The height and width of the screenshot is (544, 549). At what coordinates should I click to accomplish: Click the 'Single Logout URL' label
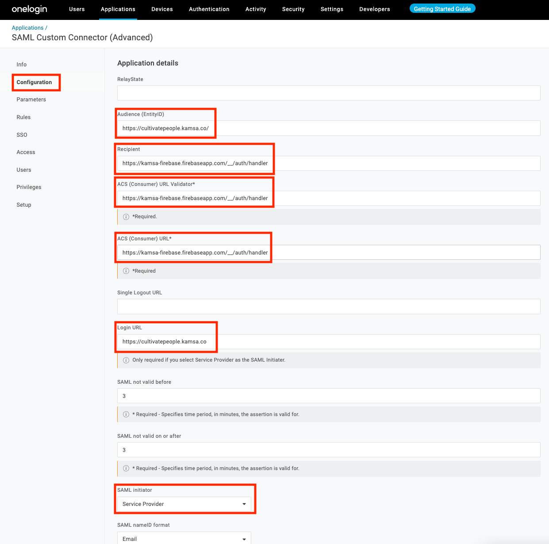(140, 293)
